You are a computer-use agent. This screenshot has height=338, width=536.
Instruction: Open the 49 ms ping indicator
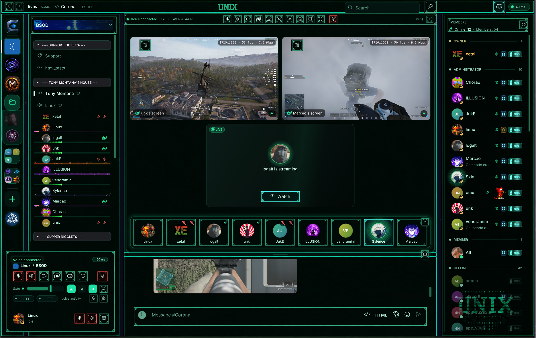point(519,7)
